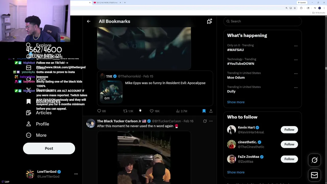The width and height of the screenshot is (327, 184).
Task: Go back using the arrow beside All Bookmarks
Action: [x=89, y=21]
